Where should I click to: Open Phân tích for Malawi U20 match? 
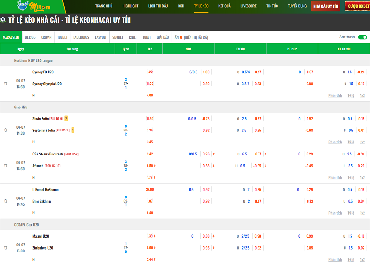(335, 260)
